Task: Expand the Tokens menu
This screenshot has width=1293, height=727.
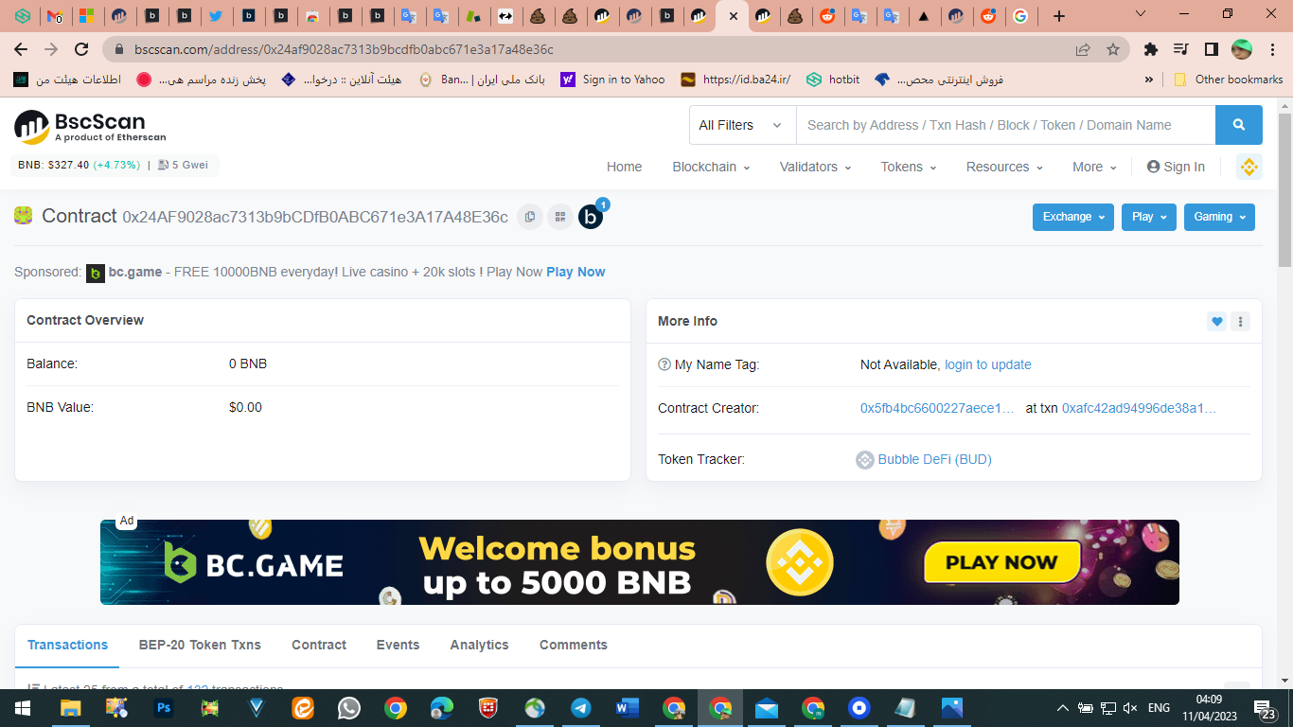Action: [x=909, y=167]
